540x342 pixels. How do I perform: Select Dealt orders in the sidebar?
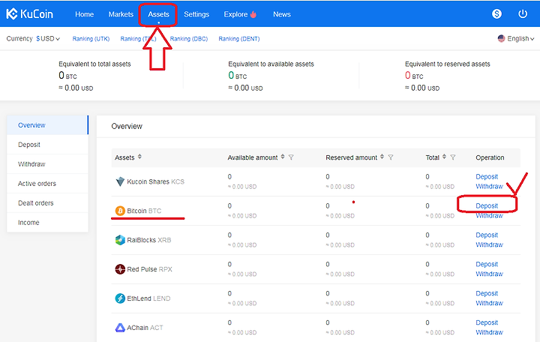(x=47, y=202)
